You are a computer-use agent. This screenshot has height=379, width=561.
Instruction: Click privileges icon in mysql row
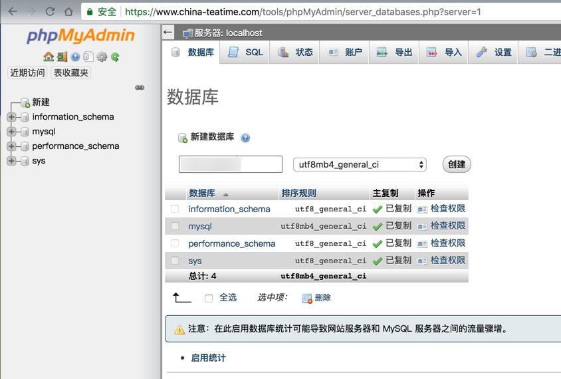pos(422,227)
